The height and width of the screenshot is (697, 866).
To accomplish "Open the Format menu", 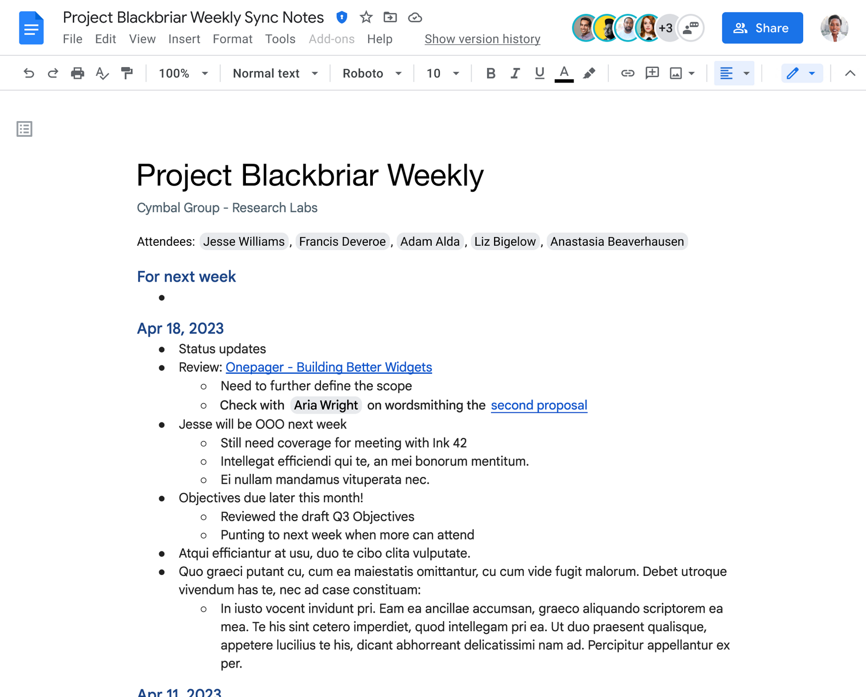I will point(233,39).
